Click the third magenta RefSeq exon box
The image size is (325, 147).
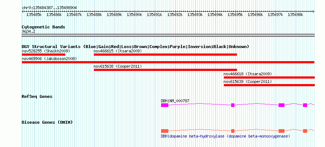pyautogui.click(x=282, y=105)
